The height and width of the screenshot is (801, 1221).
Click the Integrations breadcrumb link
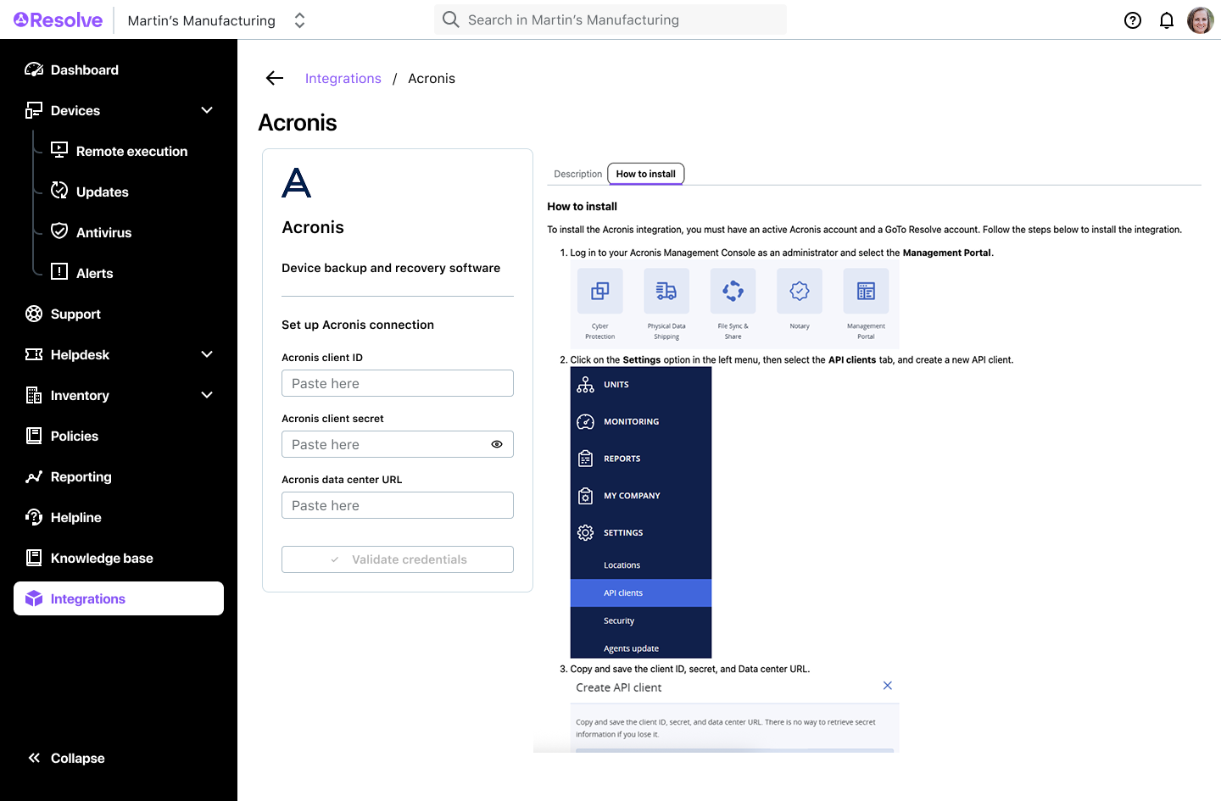pyautogui.click(x=343, y=78)
